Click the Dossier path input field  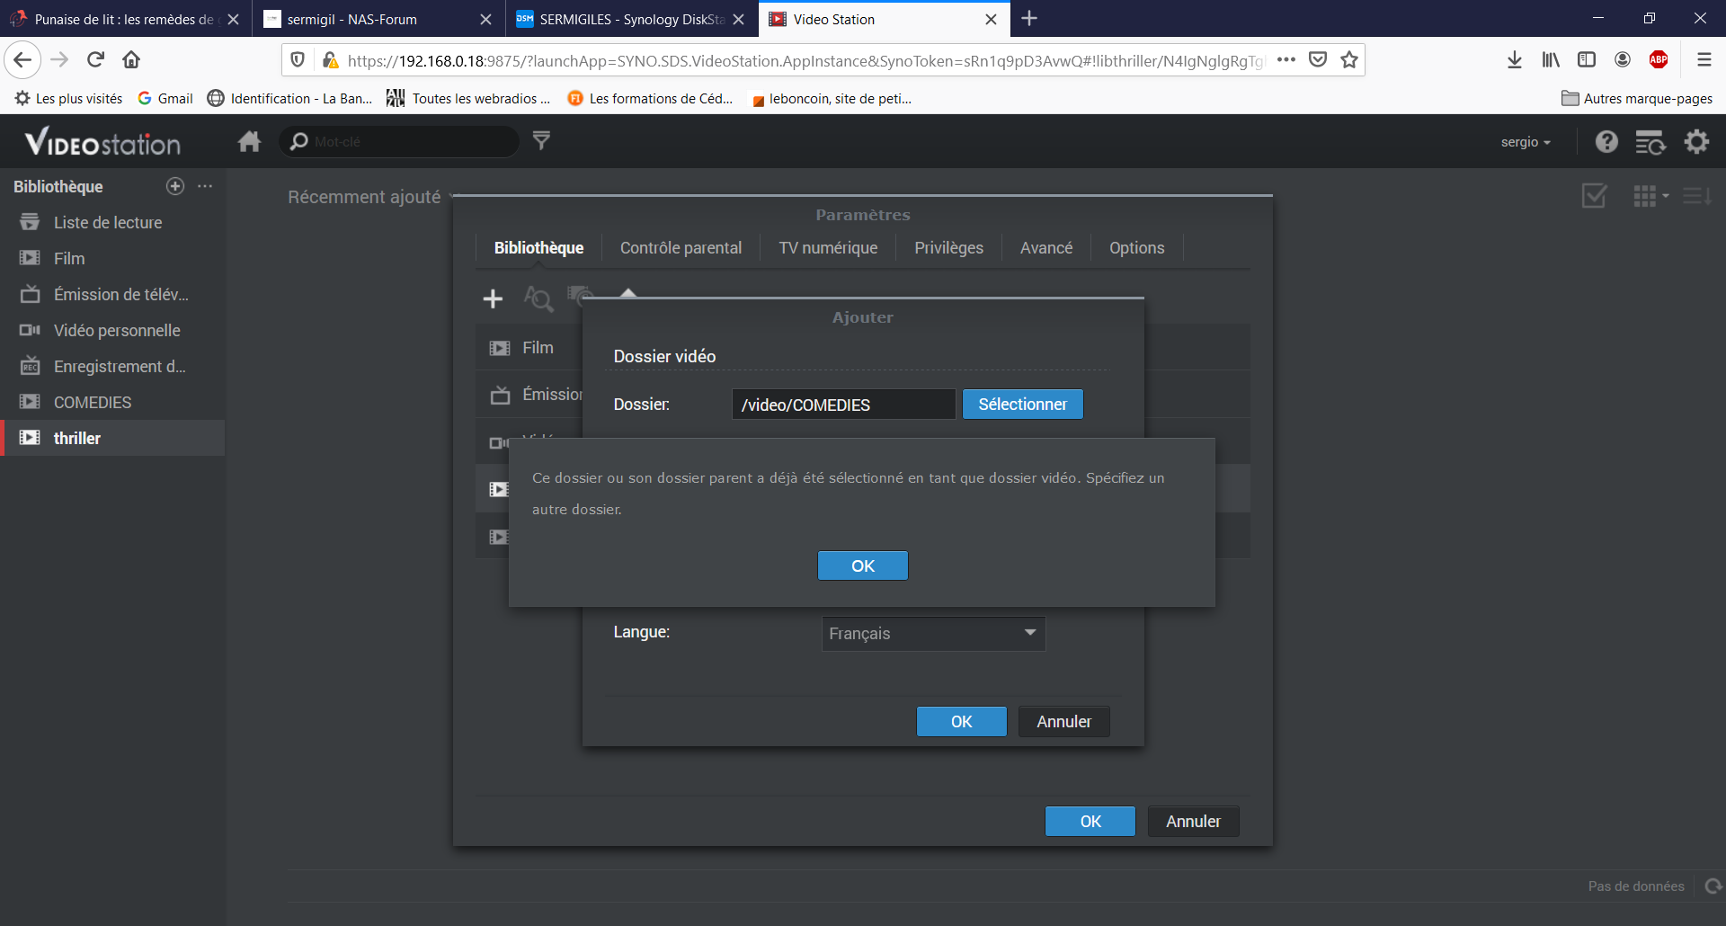click(843, 405)
